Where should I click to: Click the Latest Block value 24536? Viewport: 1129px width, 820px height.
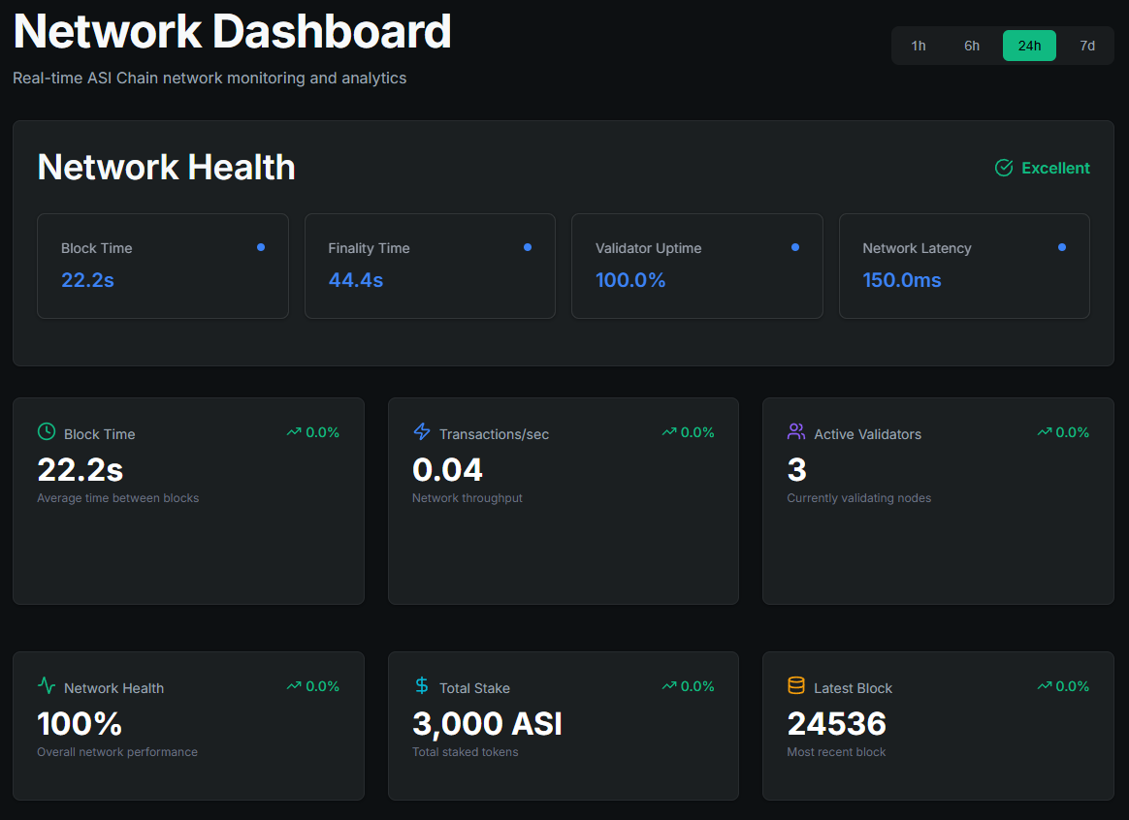click(x=836, y=723)
